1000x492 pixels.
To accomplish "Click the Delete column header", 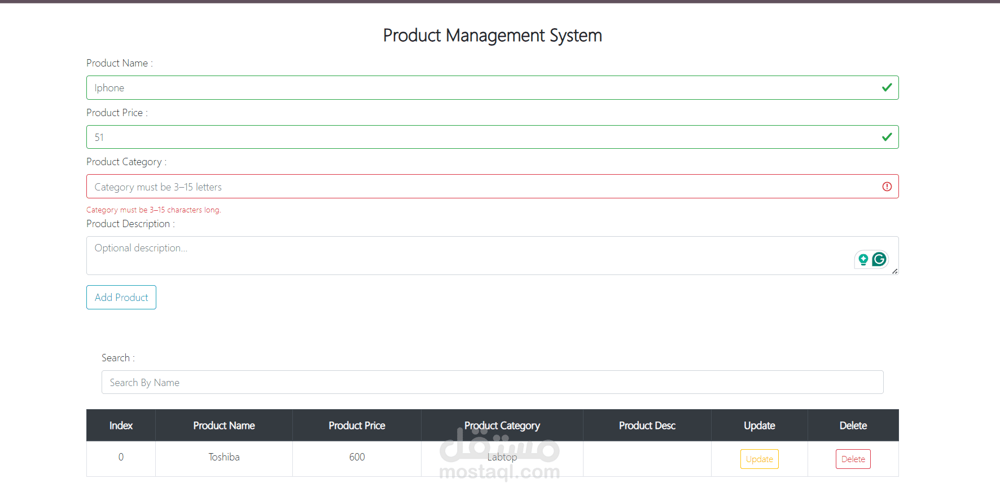I will 853,425.
